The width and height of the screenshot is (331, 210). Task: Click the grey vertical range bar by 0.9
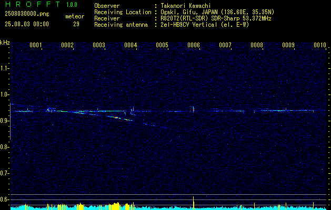click(11, 121)
